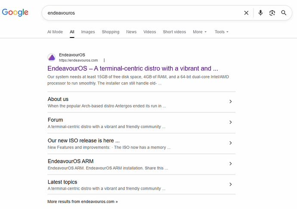Click chevron arrow on Forum row
The height and width of the screenshot is (209, 297).
click(231, 122)
